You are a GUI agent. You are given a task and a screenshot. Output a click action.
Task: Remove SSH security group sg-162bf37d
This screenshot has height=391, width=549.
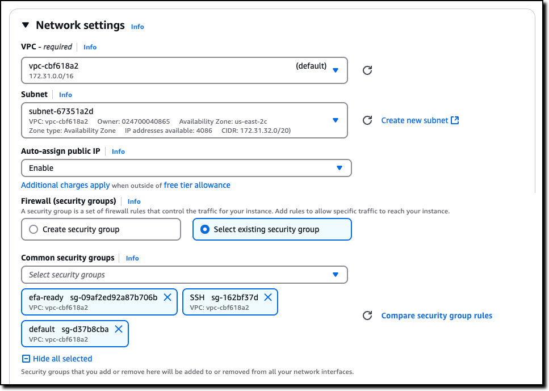[268, 297]
